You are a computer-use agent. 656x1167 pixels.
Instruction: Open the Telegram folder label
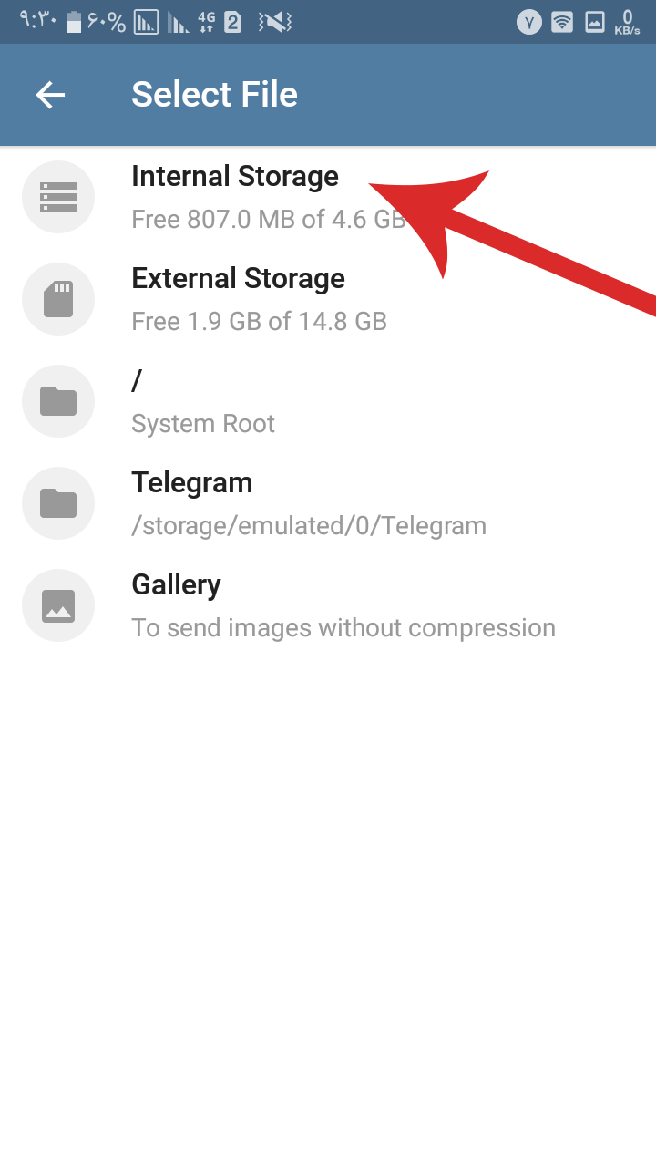tap(192, 482)
